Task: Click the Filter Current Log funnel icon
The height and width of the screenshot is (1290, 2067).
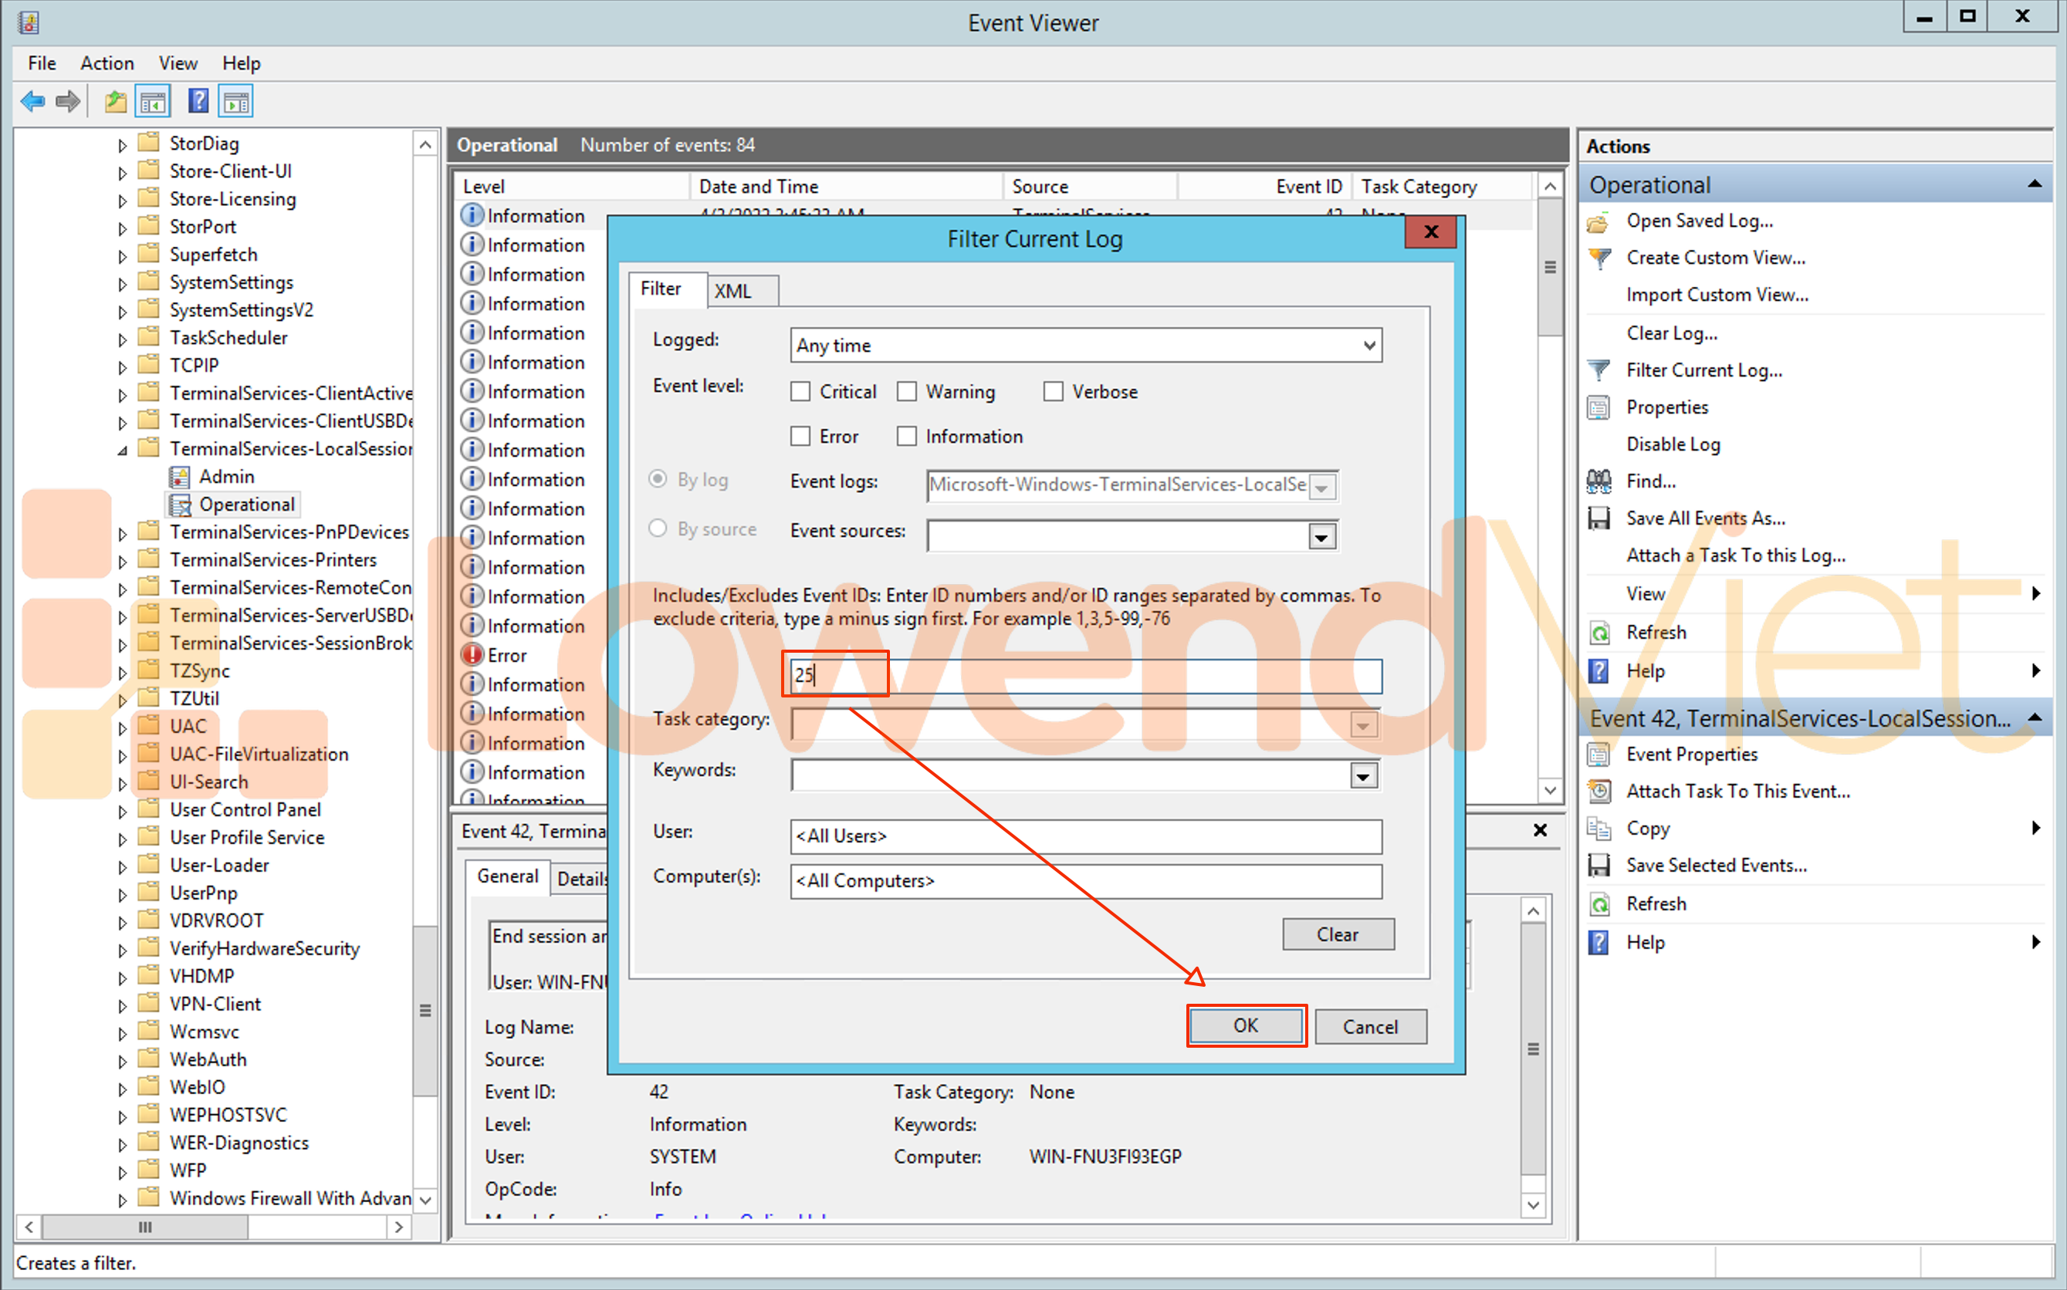Action: click(1598, 370)
